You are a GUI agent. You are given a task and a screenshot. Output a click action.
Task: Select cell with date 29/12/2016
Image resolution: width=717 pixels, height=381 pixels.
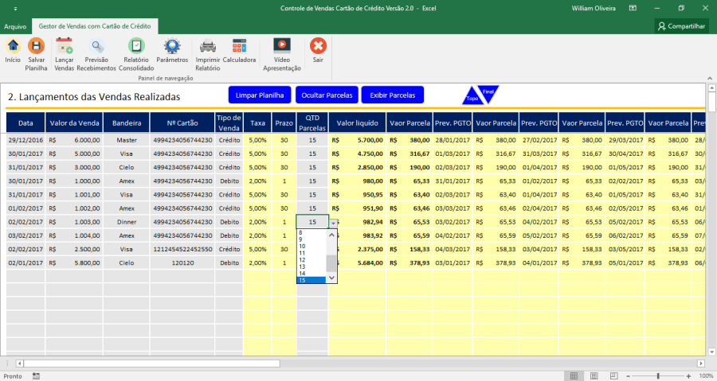(25, 140)
